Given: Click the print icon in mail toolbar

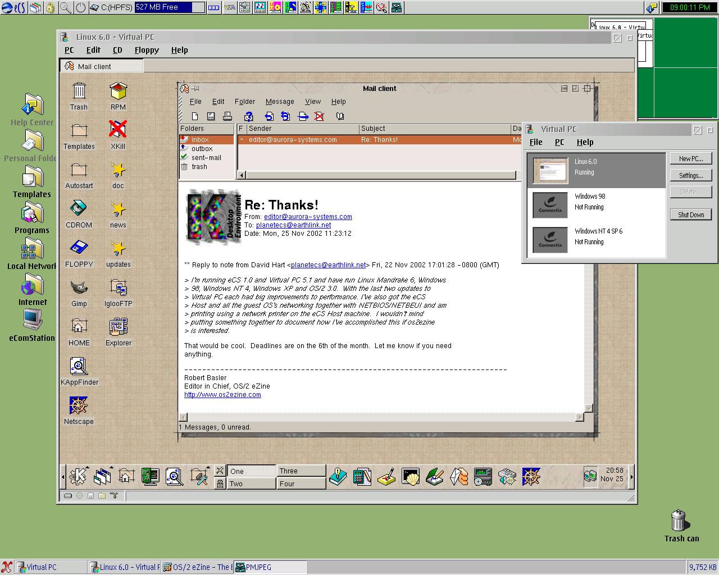Looking at the screenshot, I should click(227, 116).
